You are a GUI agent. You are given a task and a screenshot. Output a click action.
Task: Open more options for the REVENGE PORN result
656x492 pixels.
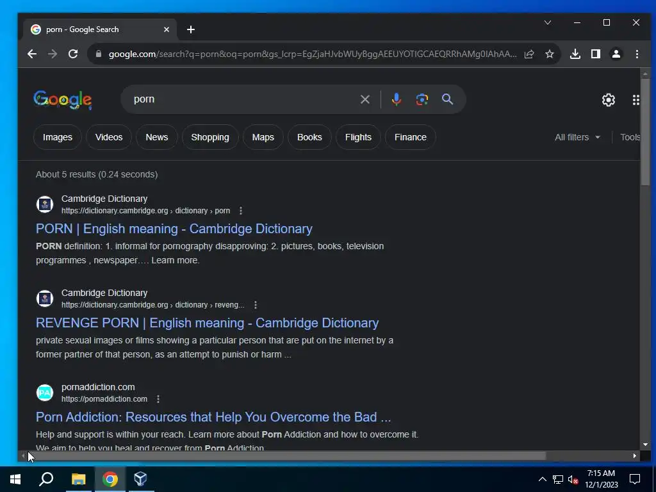point(255,305)
